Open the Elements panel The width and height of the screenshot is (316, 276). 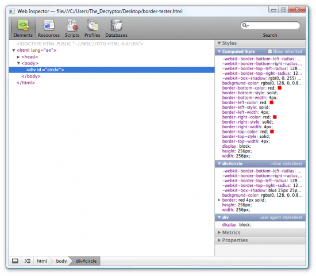[23, 28]
